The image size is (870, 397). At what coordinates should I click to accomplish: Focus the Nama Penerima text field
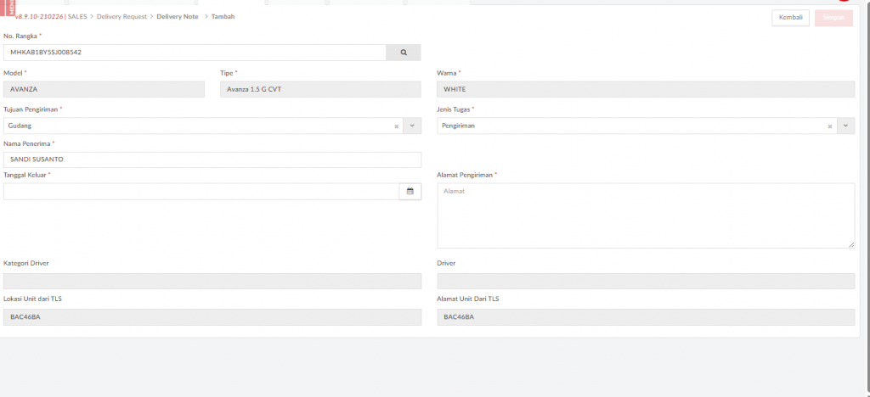click(x=212, y=159)
